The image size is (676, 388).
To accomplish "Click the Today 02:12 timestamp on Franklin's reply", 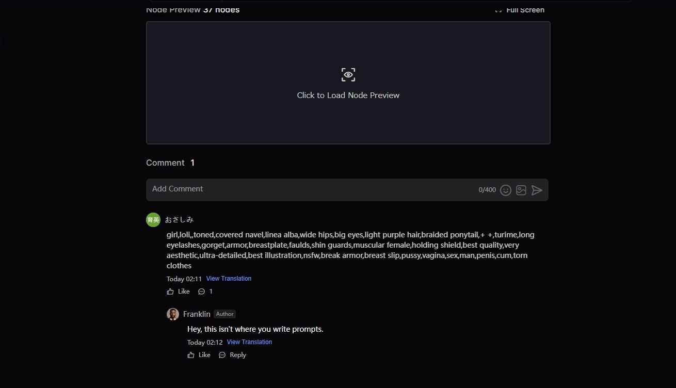I will pos(205,343).
